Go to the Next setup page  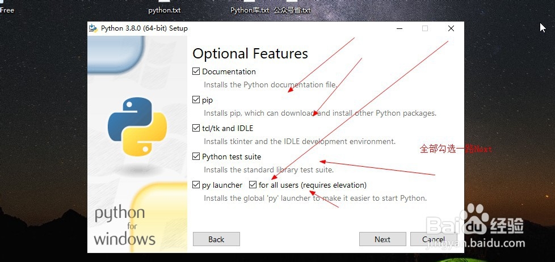coord(382,239)
